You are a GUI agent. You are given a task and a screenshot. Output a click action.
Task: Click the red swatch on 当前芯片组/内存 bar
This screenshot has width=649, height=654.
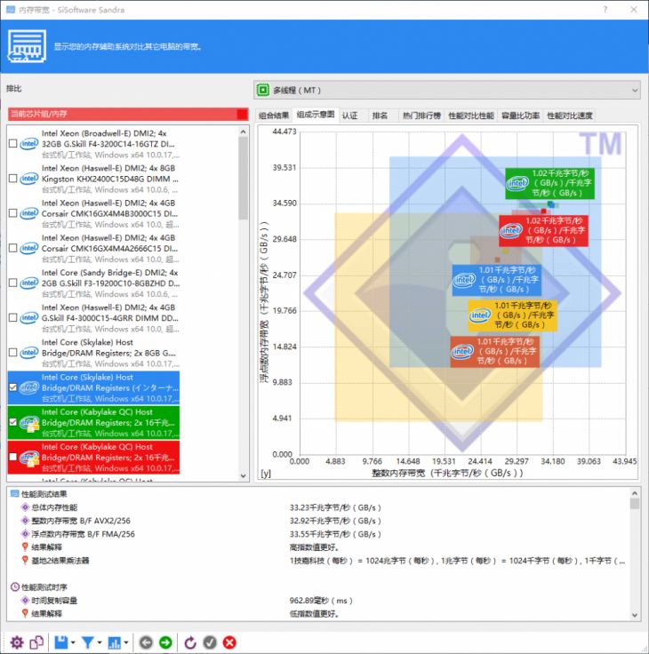242,114
